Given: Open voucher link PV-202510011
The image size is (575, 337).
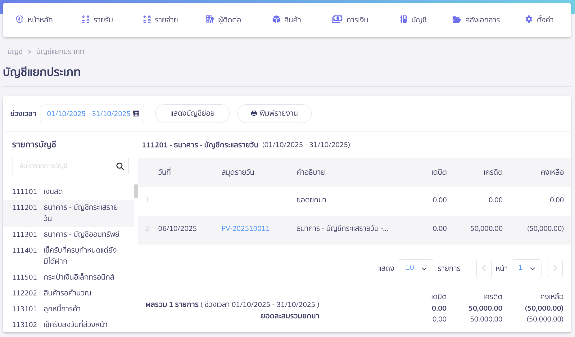Looking at the screenshot, I should 245,229.
